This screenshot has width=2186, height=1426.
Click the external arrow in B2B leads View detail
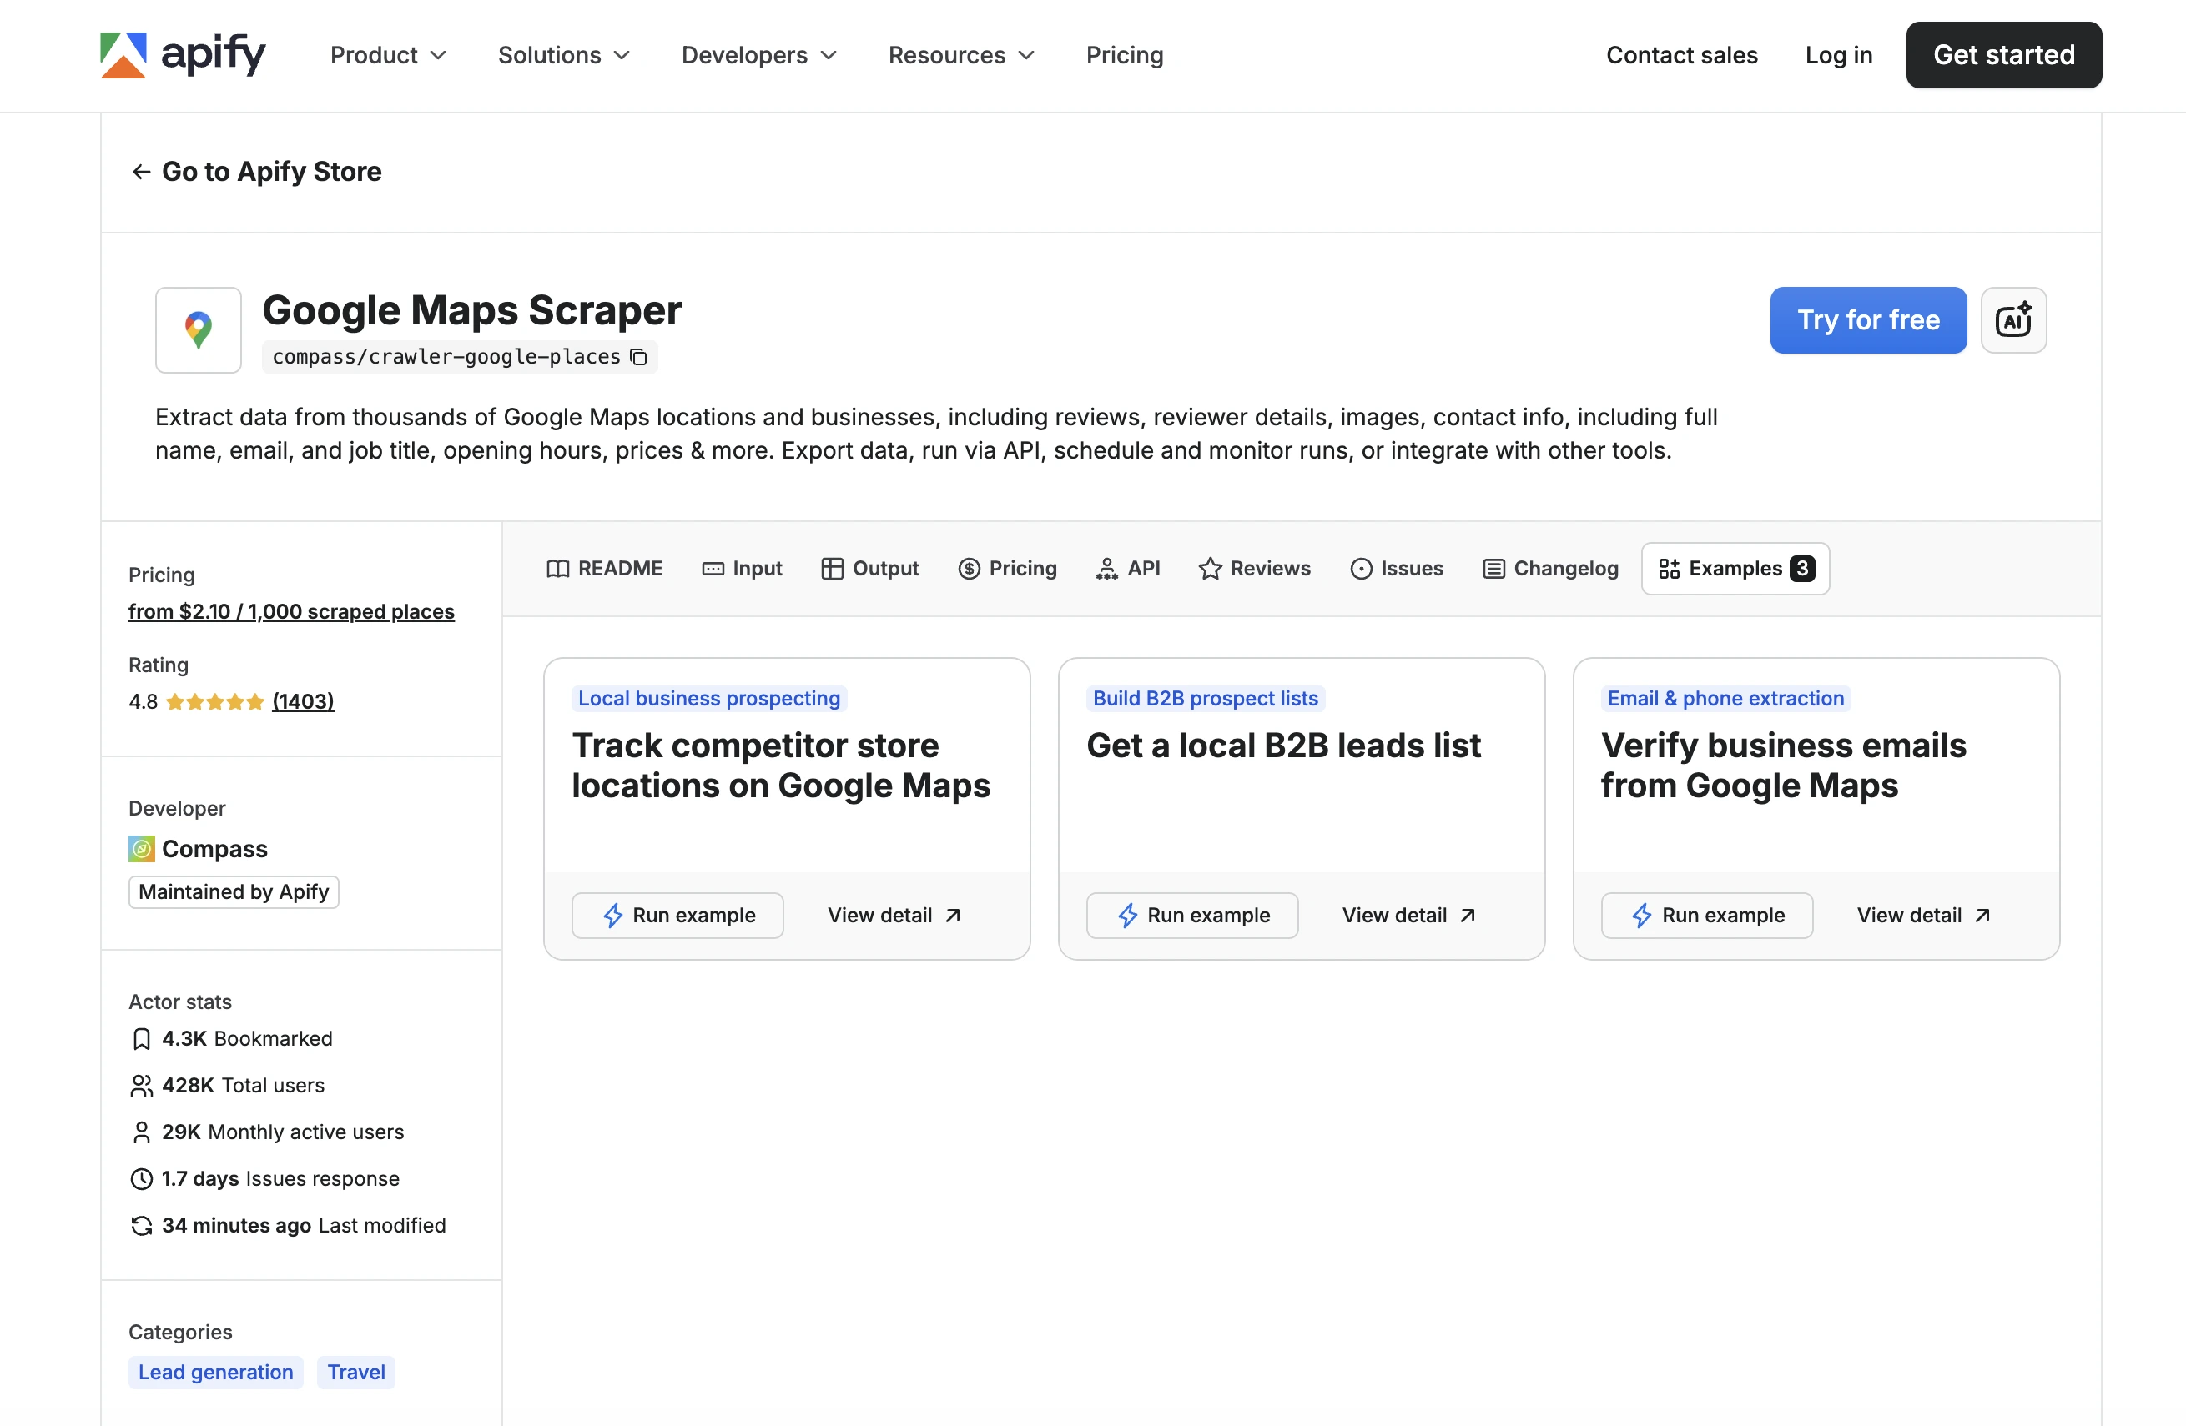tap(1468, 916)
